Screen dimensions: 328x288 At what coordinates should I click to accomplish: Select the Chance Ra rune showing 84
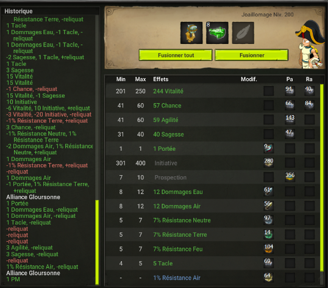click(x=309, y=105)
